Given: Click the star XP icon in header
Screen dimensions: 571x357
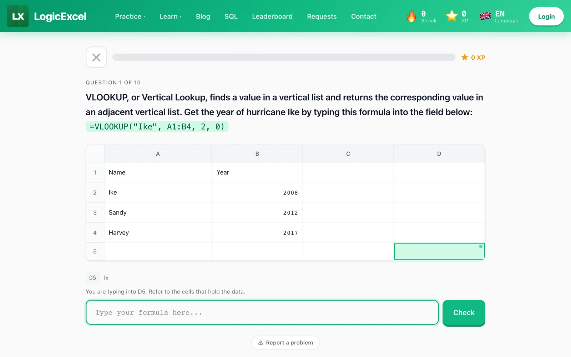Looking at the screenshot, I should (452, 16).
